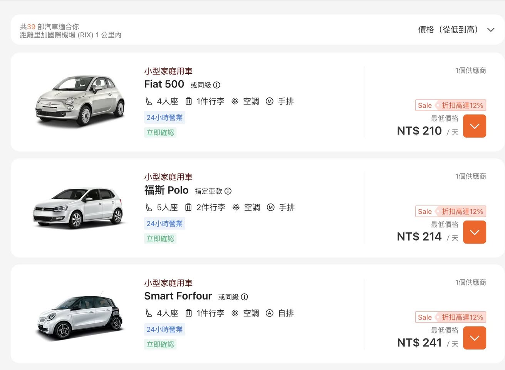
Task: Click the Smart Forfour car photo
Action: point(80,316)
